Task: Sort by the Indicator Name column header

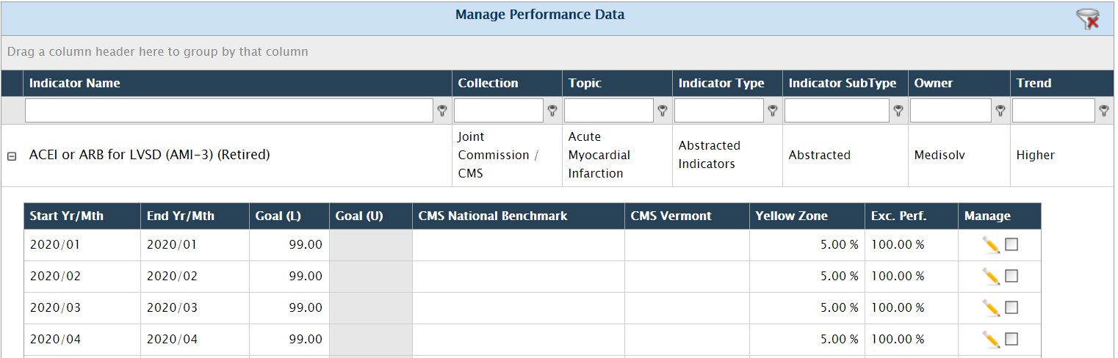Action: click(74, 83)
